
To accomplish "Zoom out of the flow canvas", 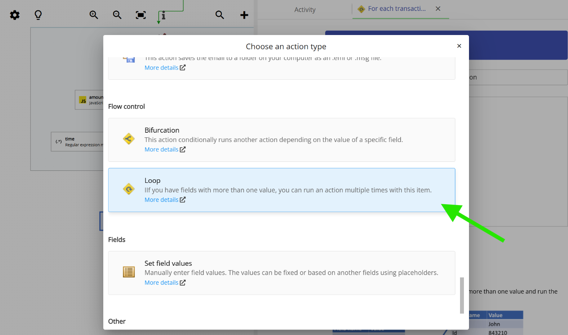I will click(117, 15).
